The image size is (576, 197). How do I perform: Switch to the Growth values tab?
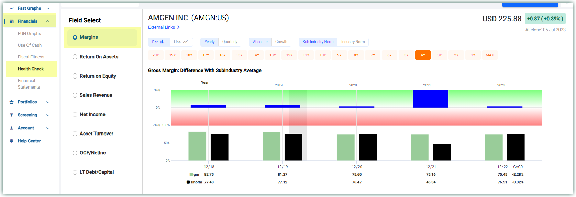pyautogui.click(x=281, y=42)
